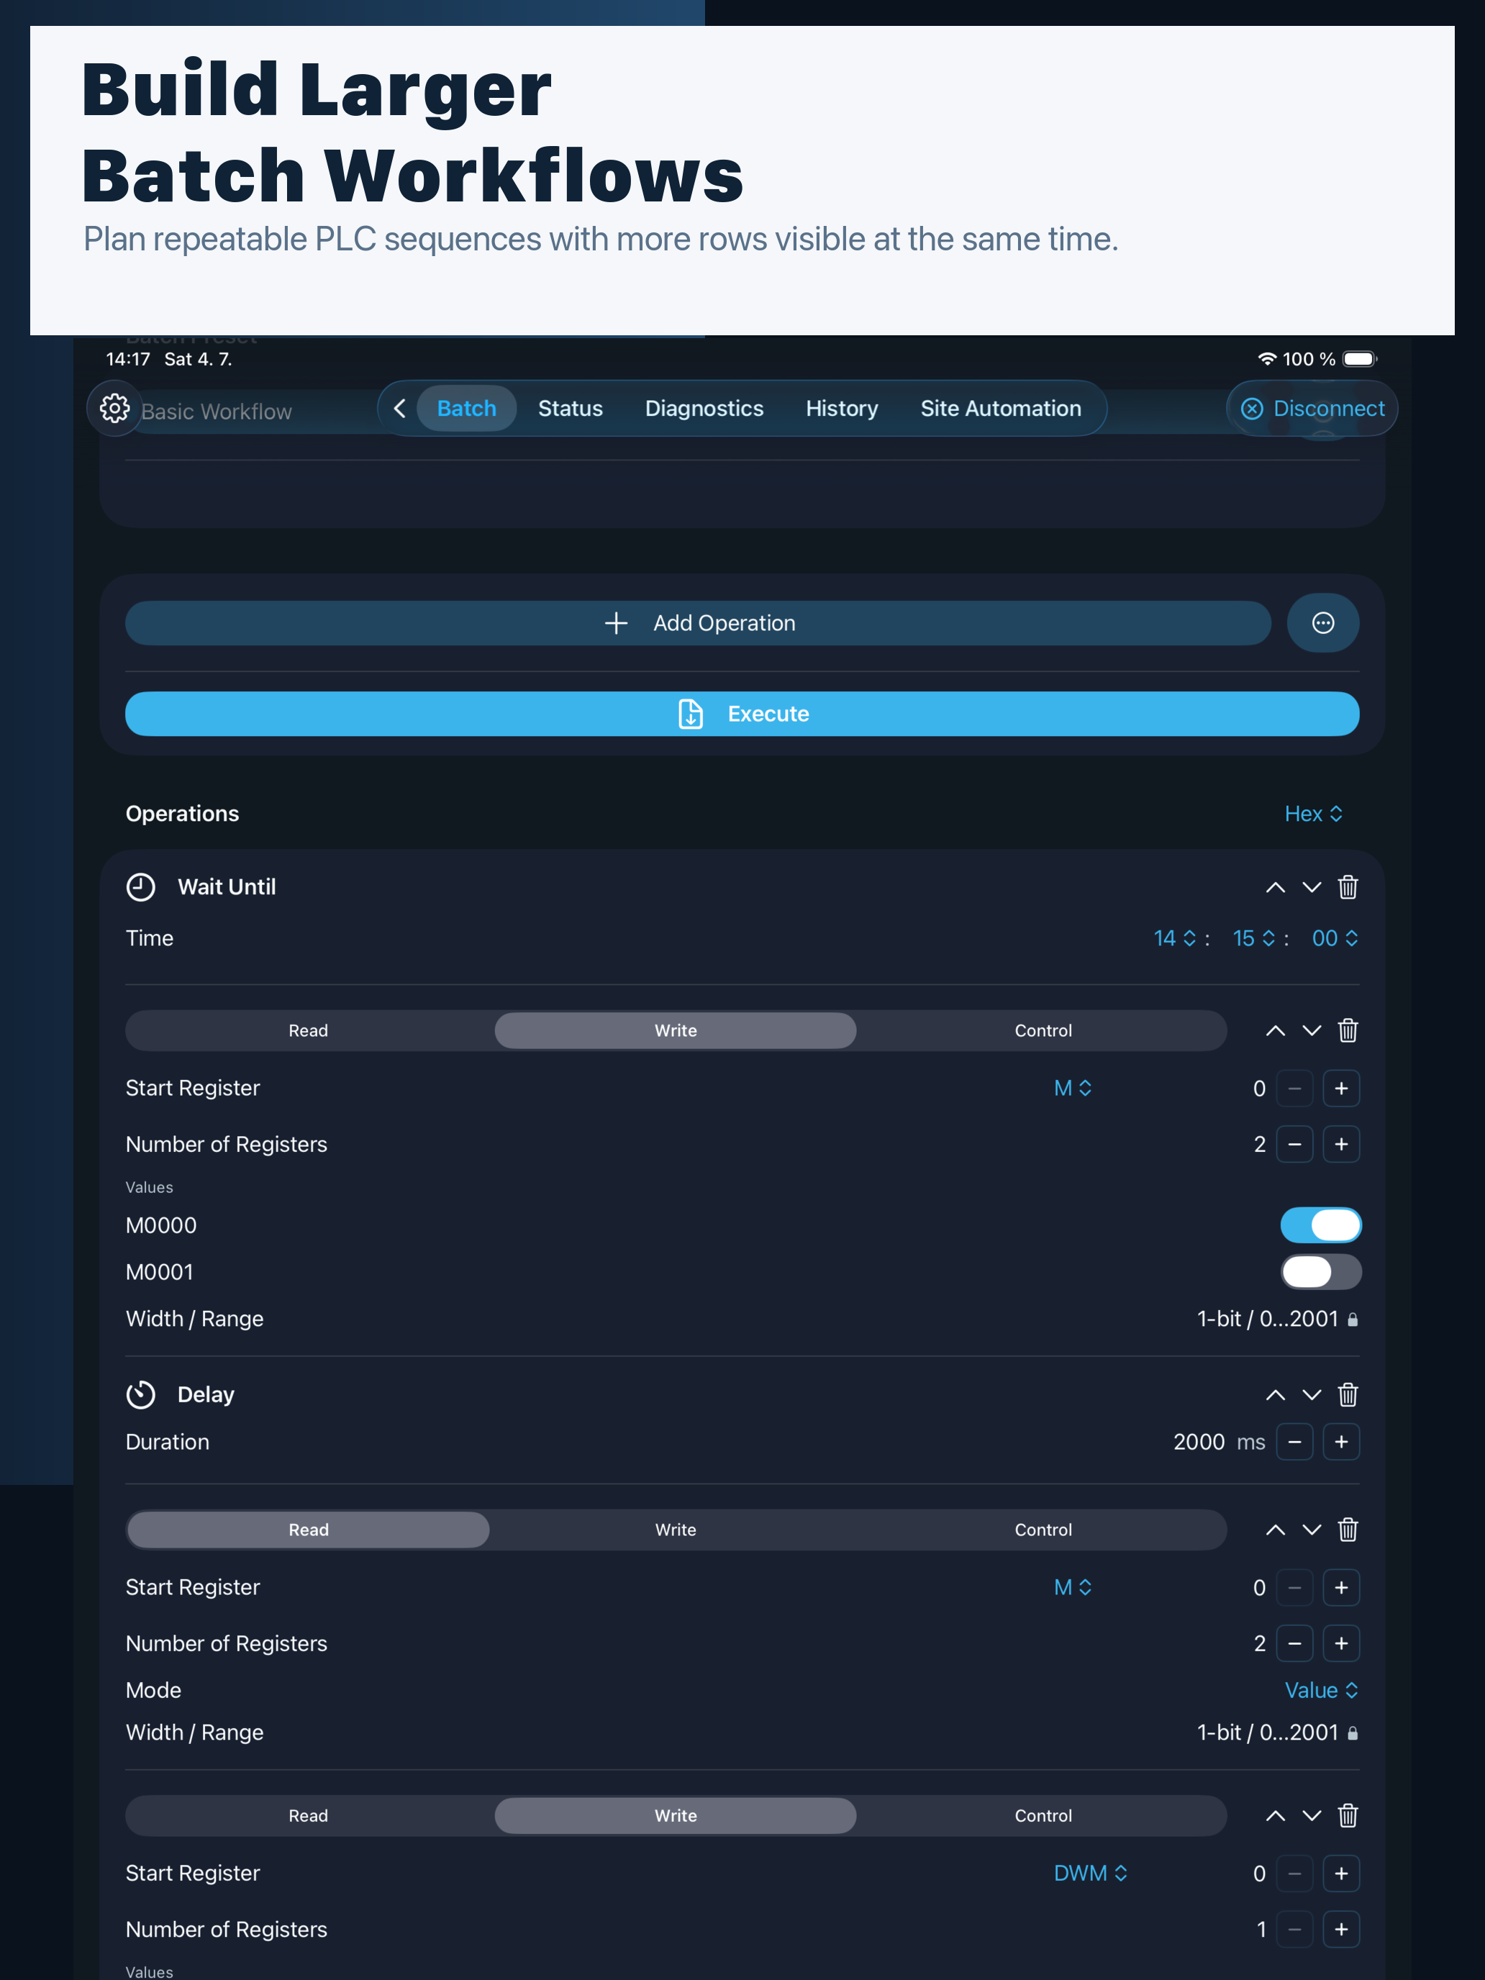Open the DWM register type dropdown
The image size is (1485, 1980).
(1090, 1874)
